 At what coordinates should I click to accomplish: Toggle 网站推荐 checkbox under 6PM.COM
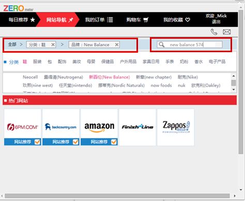[x=37, y=142]
